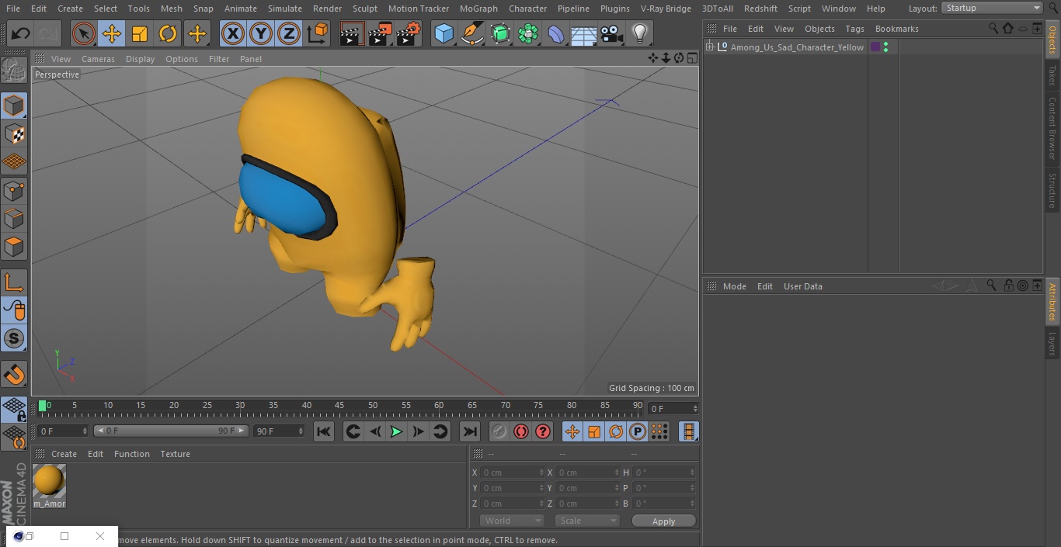1061x547 pixels.
Task: Switch to the Takes side tab
Action: [1052, 74]
